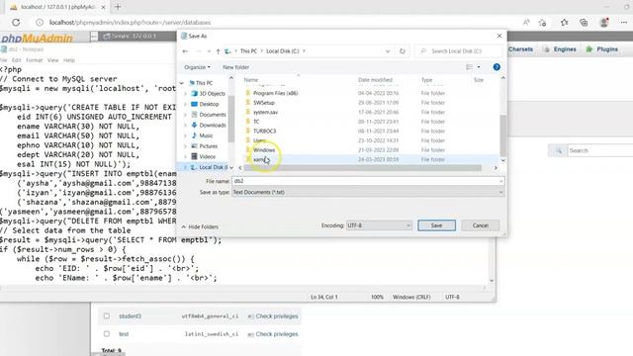Sort by the Date modified column header
This screenshot has width=633, height=356.
[x=375, y=80]
